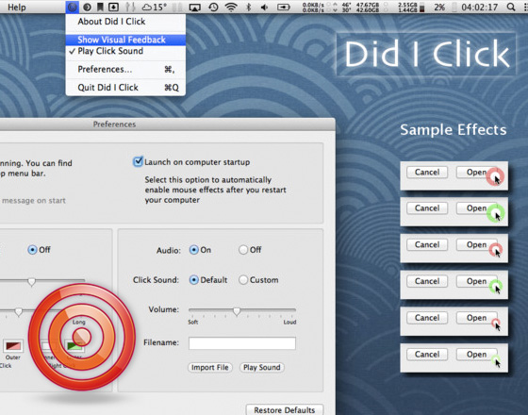Click the boxed download-arrow menu bar icon

(113, 7)
